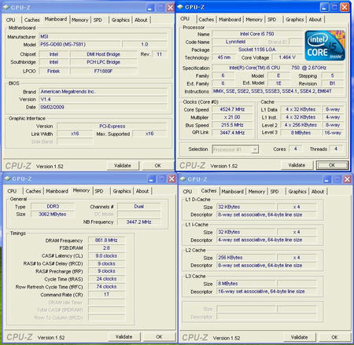Screen dimensions: 354x345
Task: Click the DRAM Frequency value field
Action: tap(106, 240)
